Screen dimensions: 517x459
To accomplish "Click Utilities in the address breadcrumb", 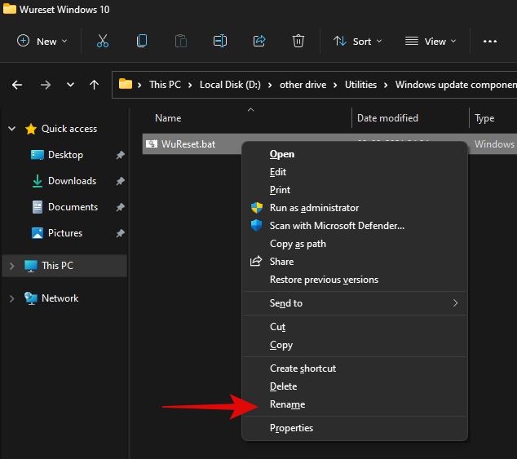I will tap(360, 84).
